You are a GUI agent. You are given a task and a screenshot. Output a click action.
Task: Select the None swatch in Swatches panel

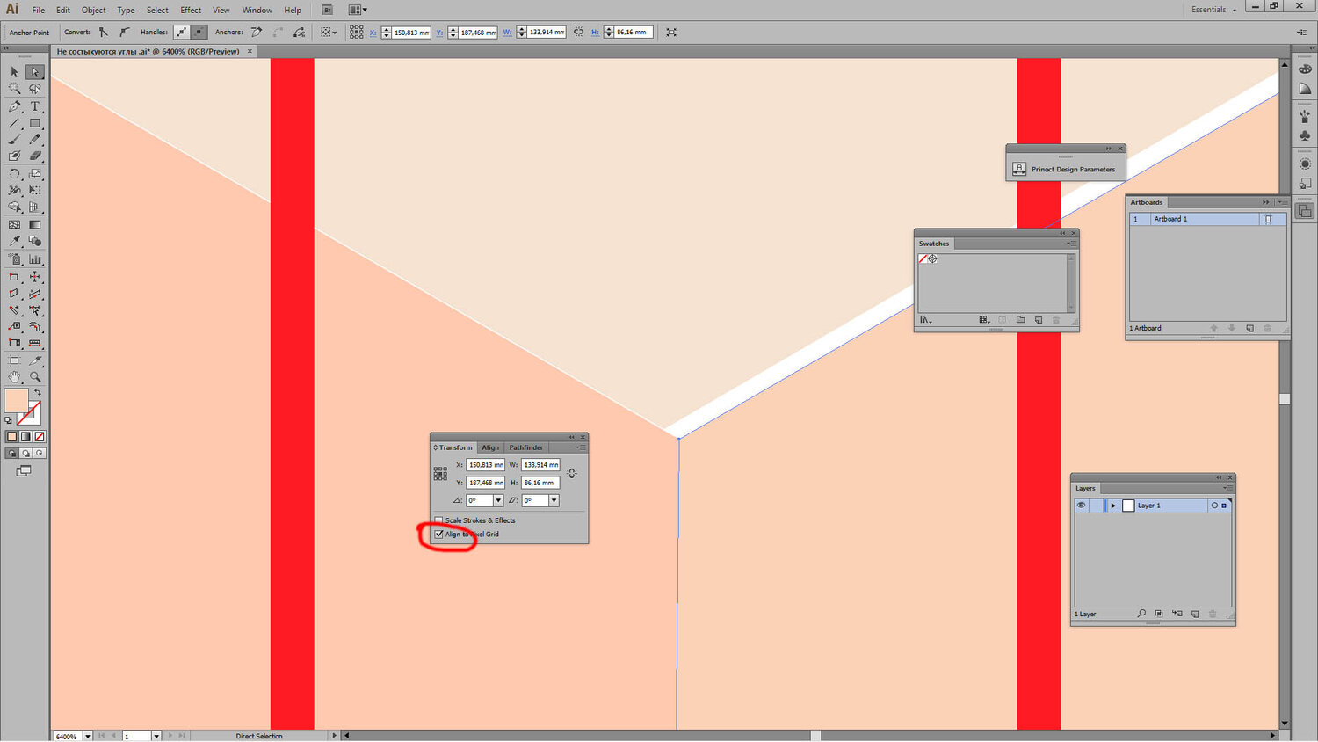[923, 258]
